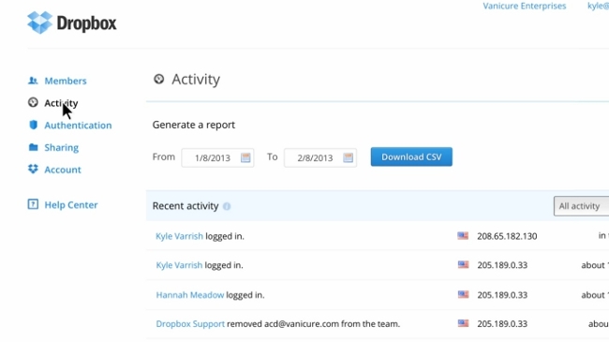The height and width of the screenshot is (342, 609).
Task: Click 205.189.0.33 in Dropbox Support row
Action: pyautogui.click(x=502, y=324)
